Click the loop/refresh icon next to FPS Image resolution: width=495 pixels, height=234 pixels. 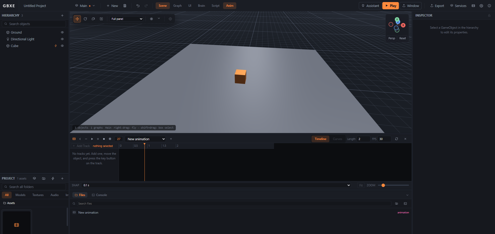[x=397, y=139]
